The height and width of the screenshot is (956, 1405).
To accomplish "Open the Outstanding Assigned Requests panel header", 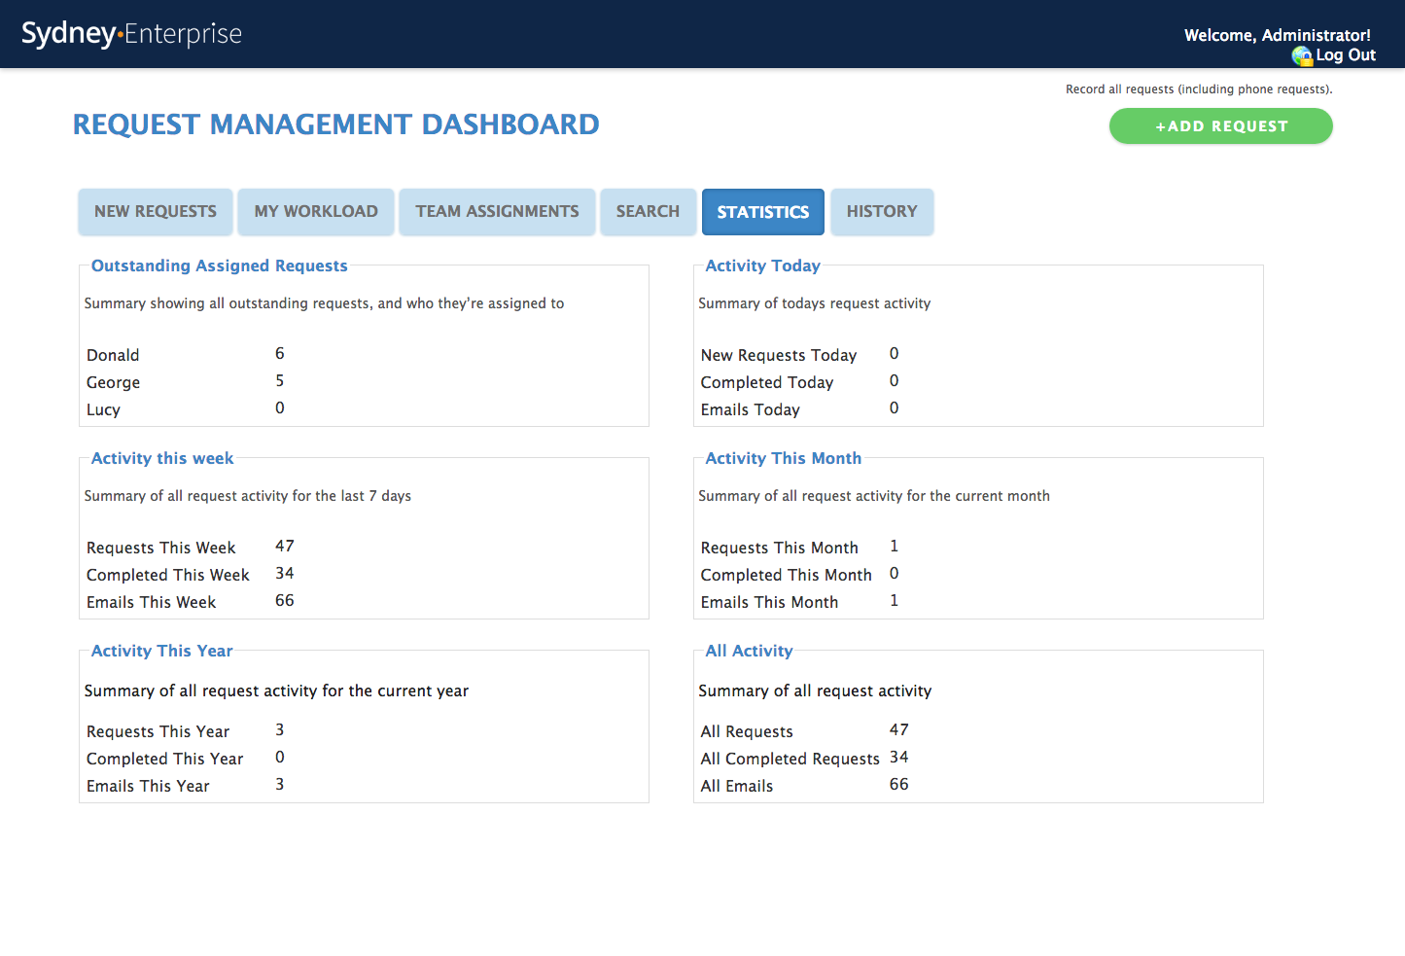I will tap(219, 266).
